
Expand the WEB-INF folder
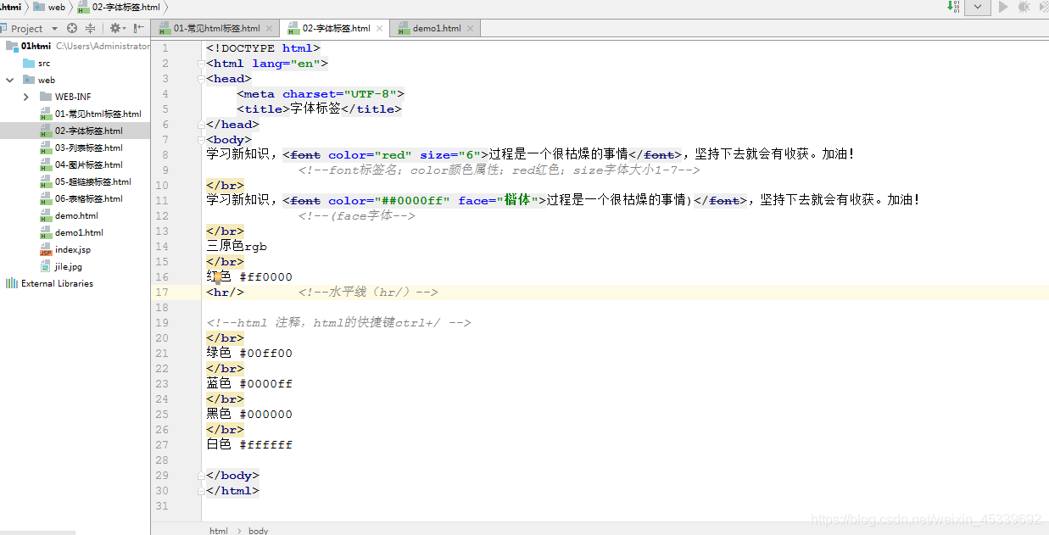click(25, 97)
